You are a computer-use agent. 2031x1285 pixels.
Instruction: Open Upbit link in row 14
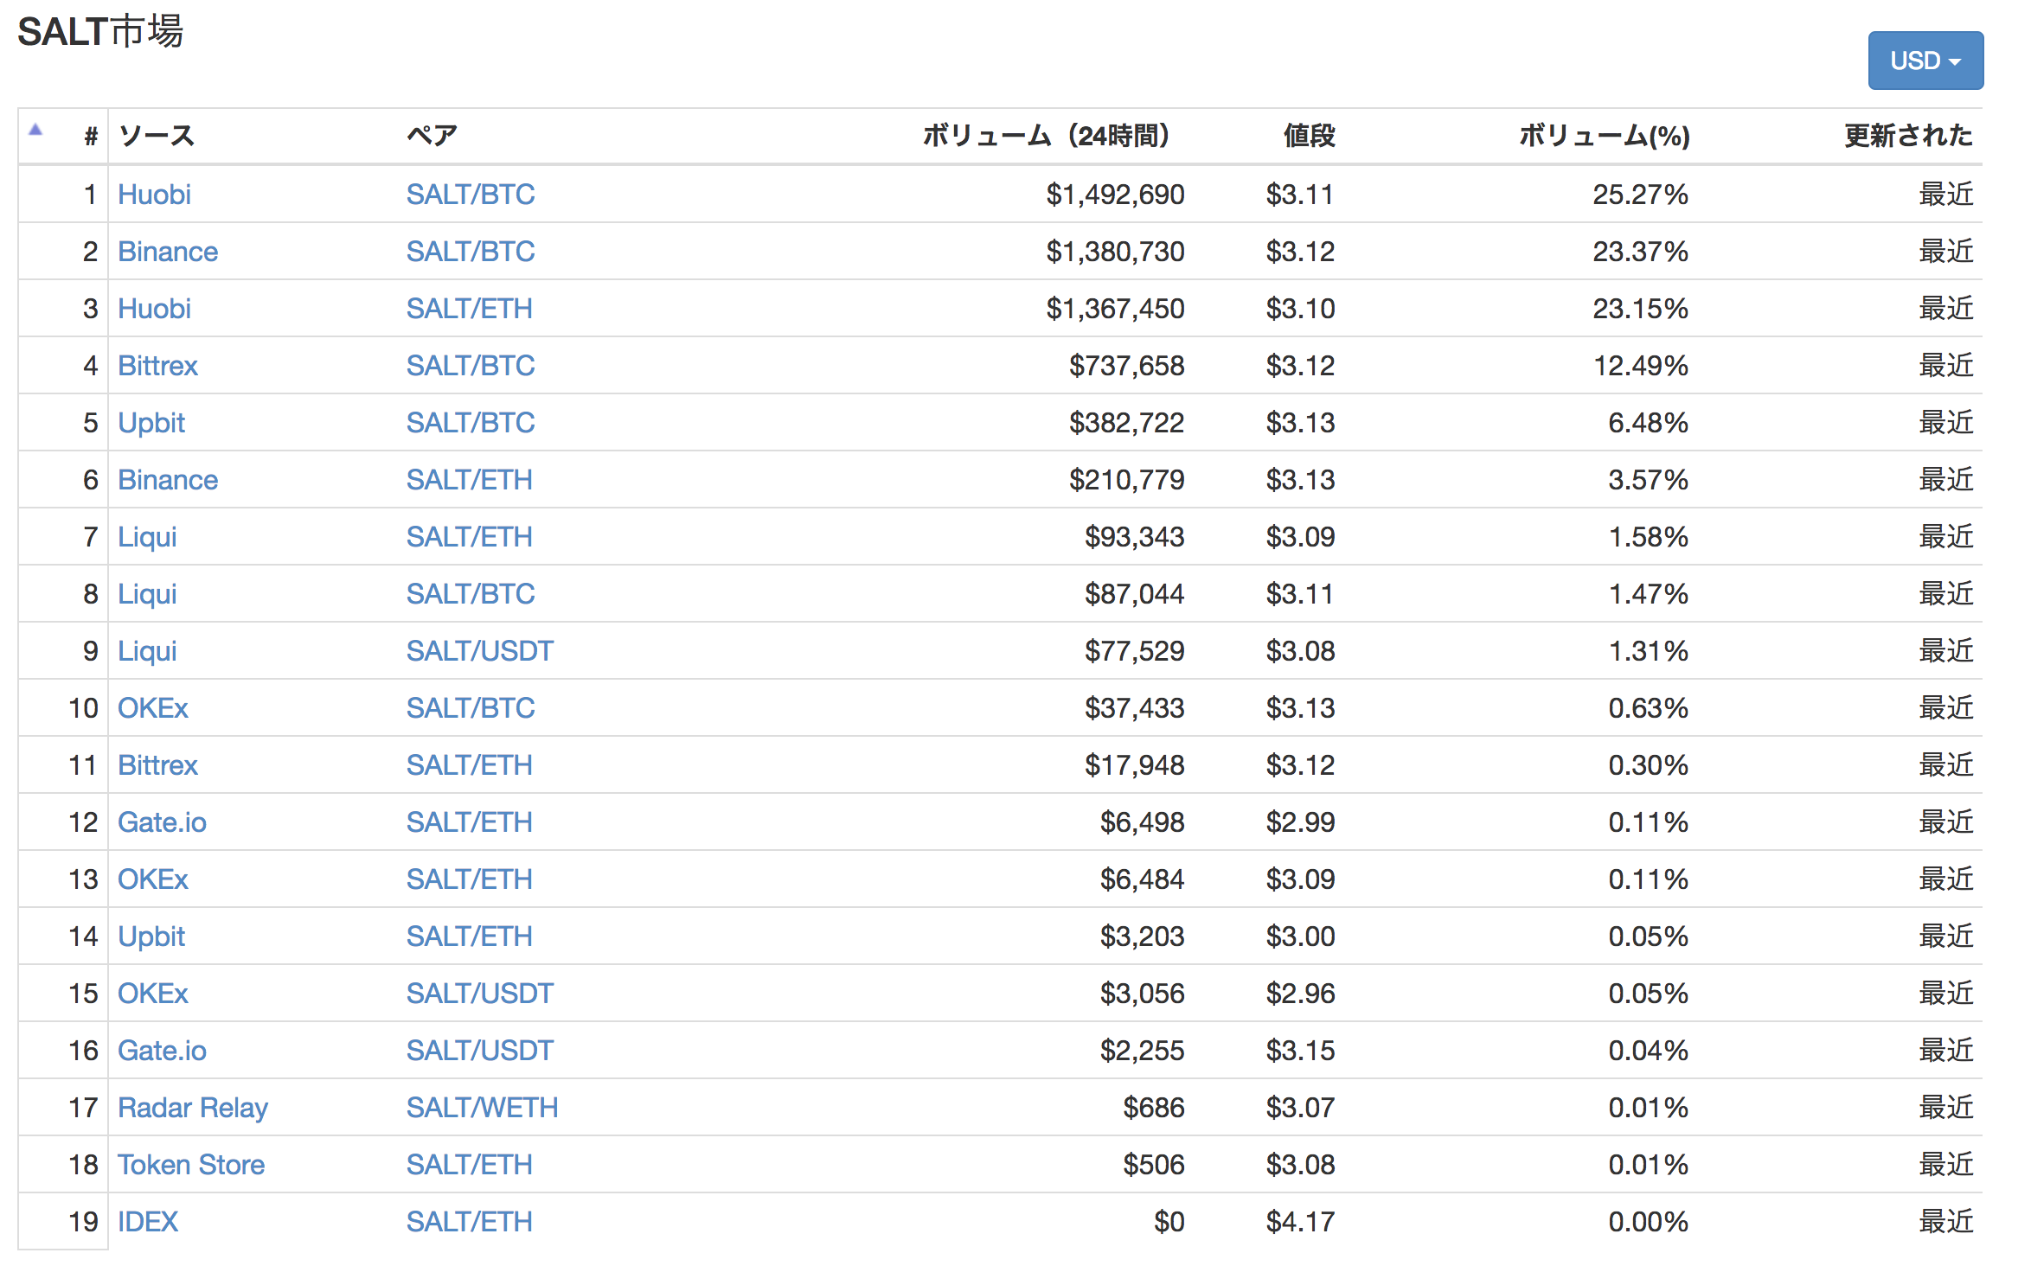click(151, 937)
